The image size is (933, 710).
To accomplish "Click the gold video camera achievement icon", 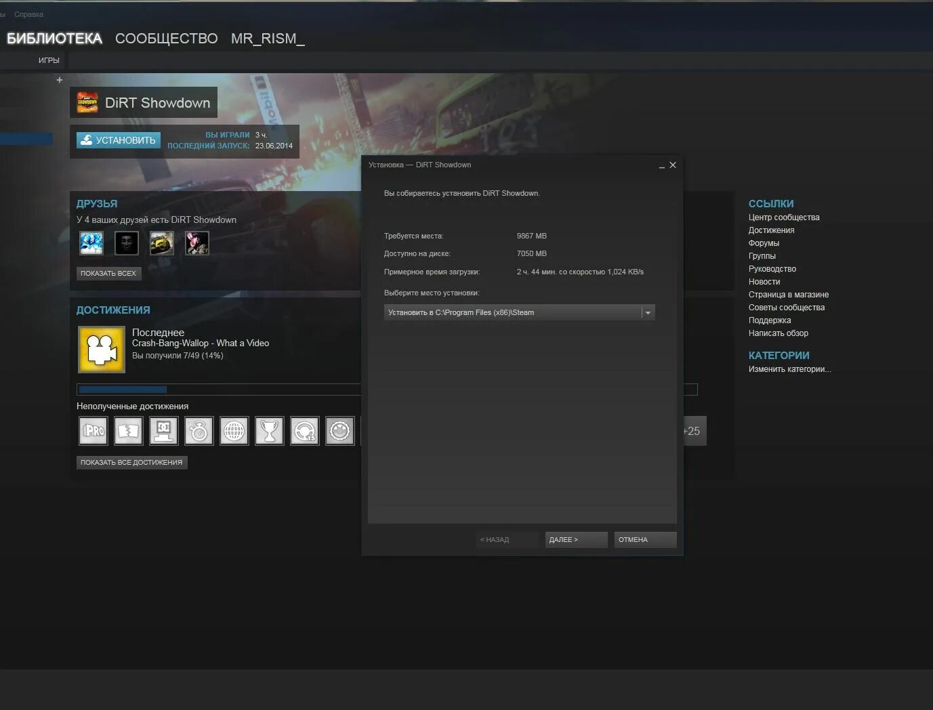I will click(x=102, y=350).
